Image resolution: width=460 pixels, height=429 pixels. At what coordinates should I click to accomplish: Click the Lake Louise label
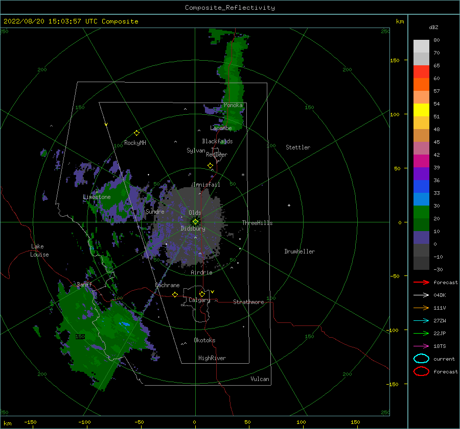point(40,250)
